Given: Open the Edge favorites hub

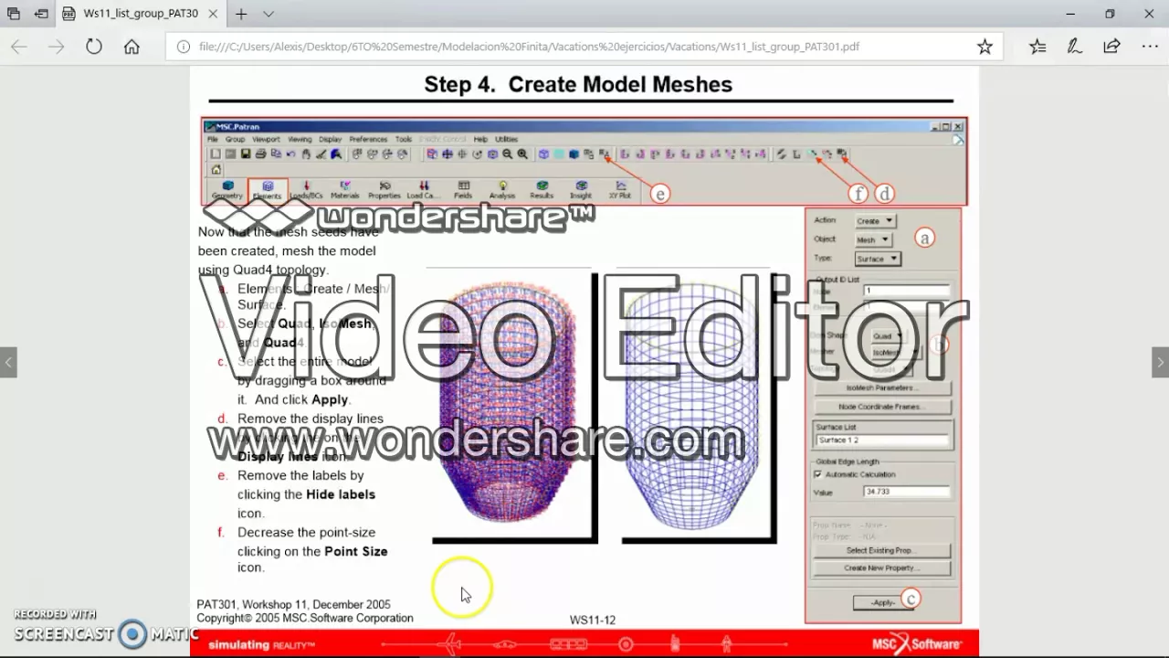Looking at the screenshot, I should 1037,47.
